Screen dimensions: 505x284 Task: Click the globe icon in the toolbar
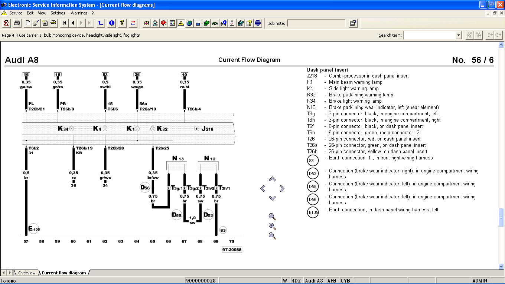coord(189,23)
